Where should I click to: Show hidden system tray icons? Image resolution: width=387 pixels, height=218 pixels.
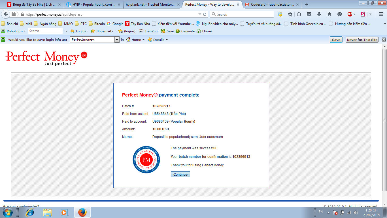[x=328, y=212]
